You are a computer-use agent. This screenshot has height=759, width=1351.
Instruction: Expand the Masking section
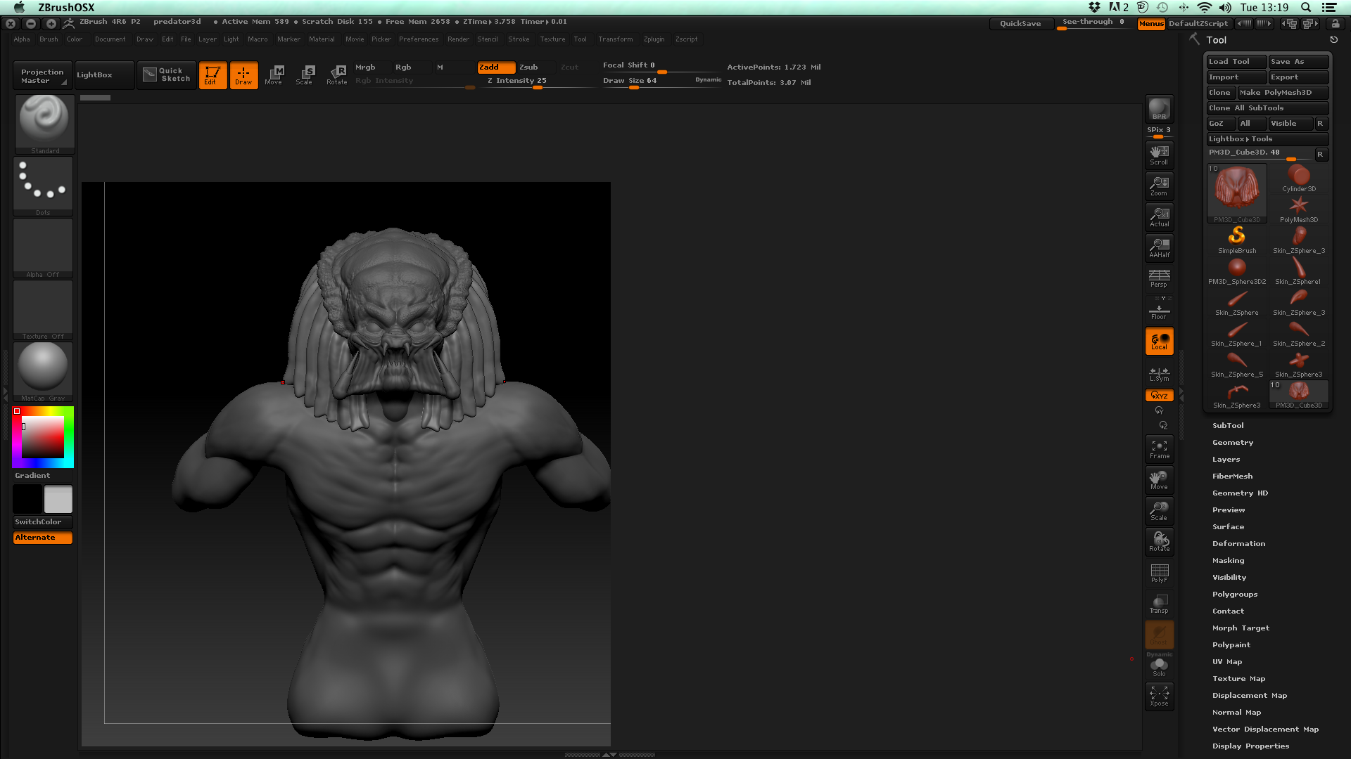point(1228,561)
